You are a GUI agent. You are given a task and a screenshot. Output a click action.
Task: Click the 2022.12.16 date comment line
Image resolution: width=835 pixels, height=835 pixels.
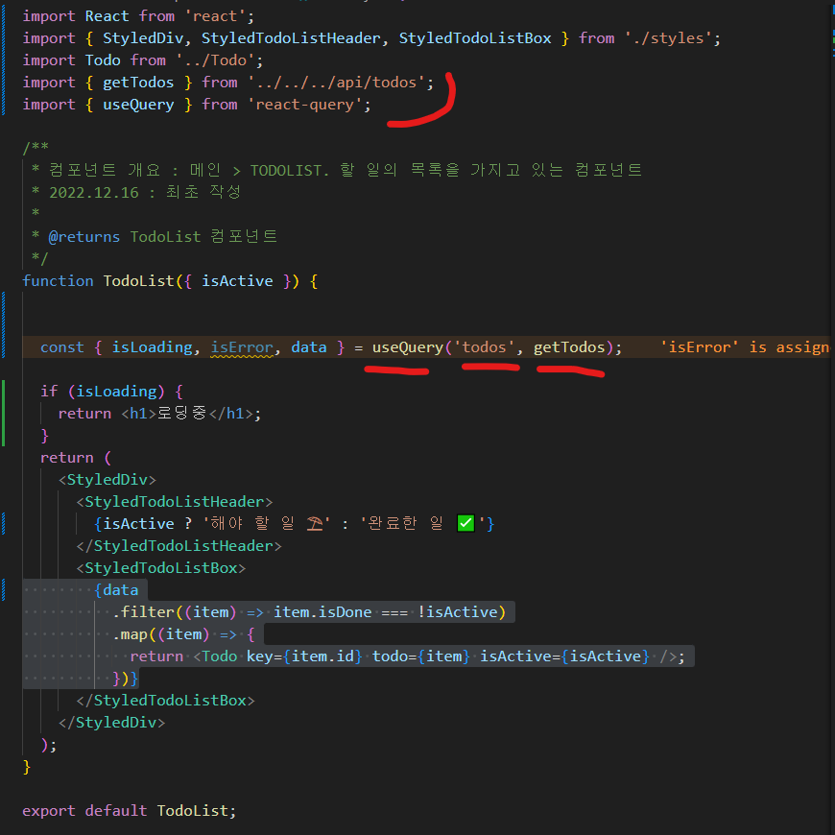(x=136, y=192)
